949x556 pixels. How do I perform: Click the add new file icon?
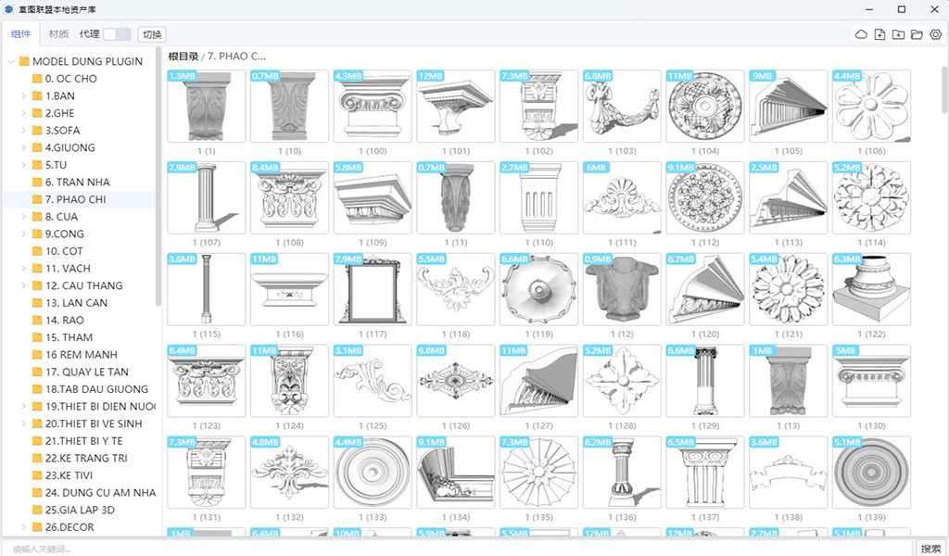click(x=879, y=34)
